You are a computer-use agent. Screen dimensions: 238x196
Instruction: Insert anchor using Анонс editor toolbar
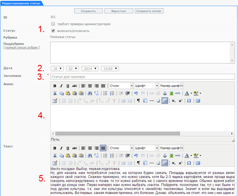[164, 93]
